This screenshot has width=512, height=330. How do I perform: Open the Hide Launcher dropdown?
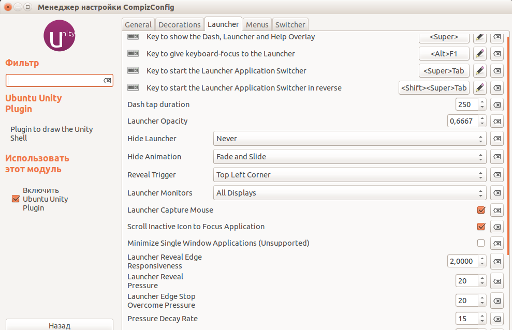349,139
